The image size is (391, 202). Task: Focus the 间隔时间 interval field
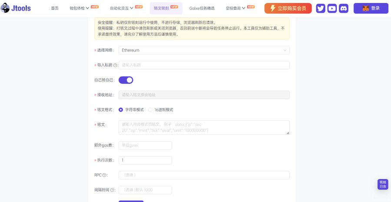point(146,190)
